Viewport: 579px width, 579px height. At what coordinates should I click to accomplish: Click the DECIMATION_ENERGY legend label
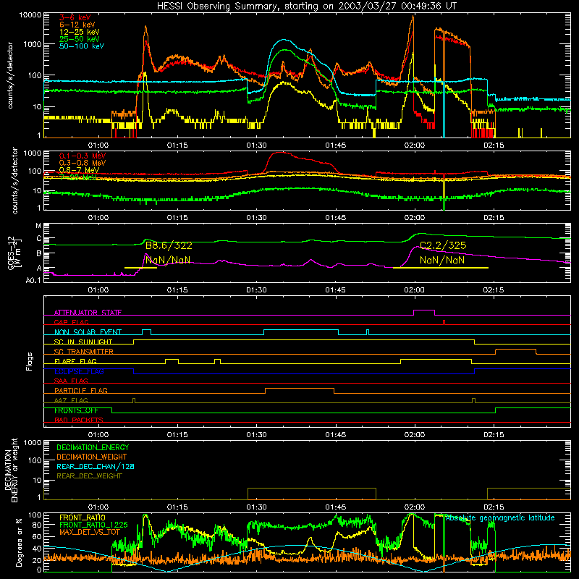(x=93, y=447)
